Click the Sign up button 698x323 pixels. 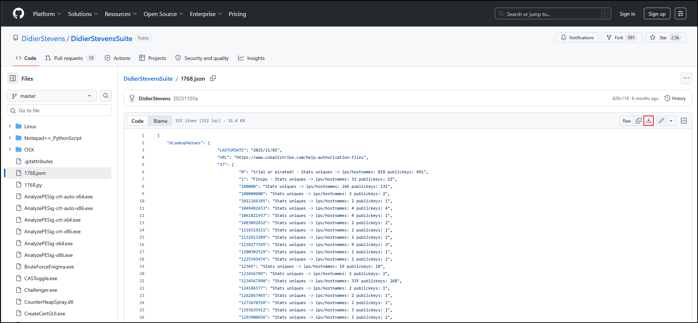(657, 14)
